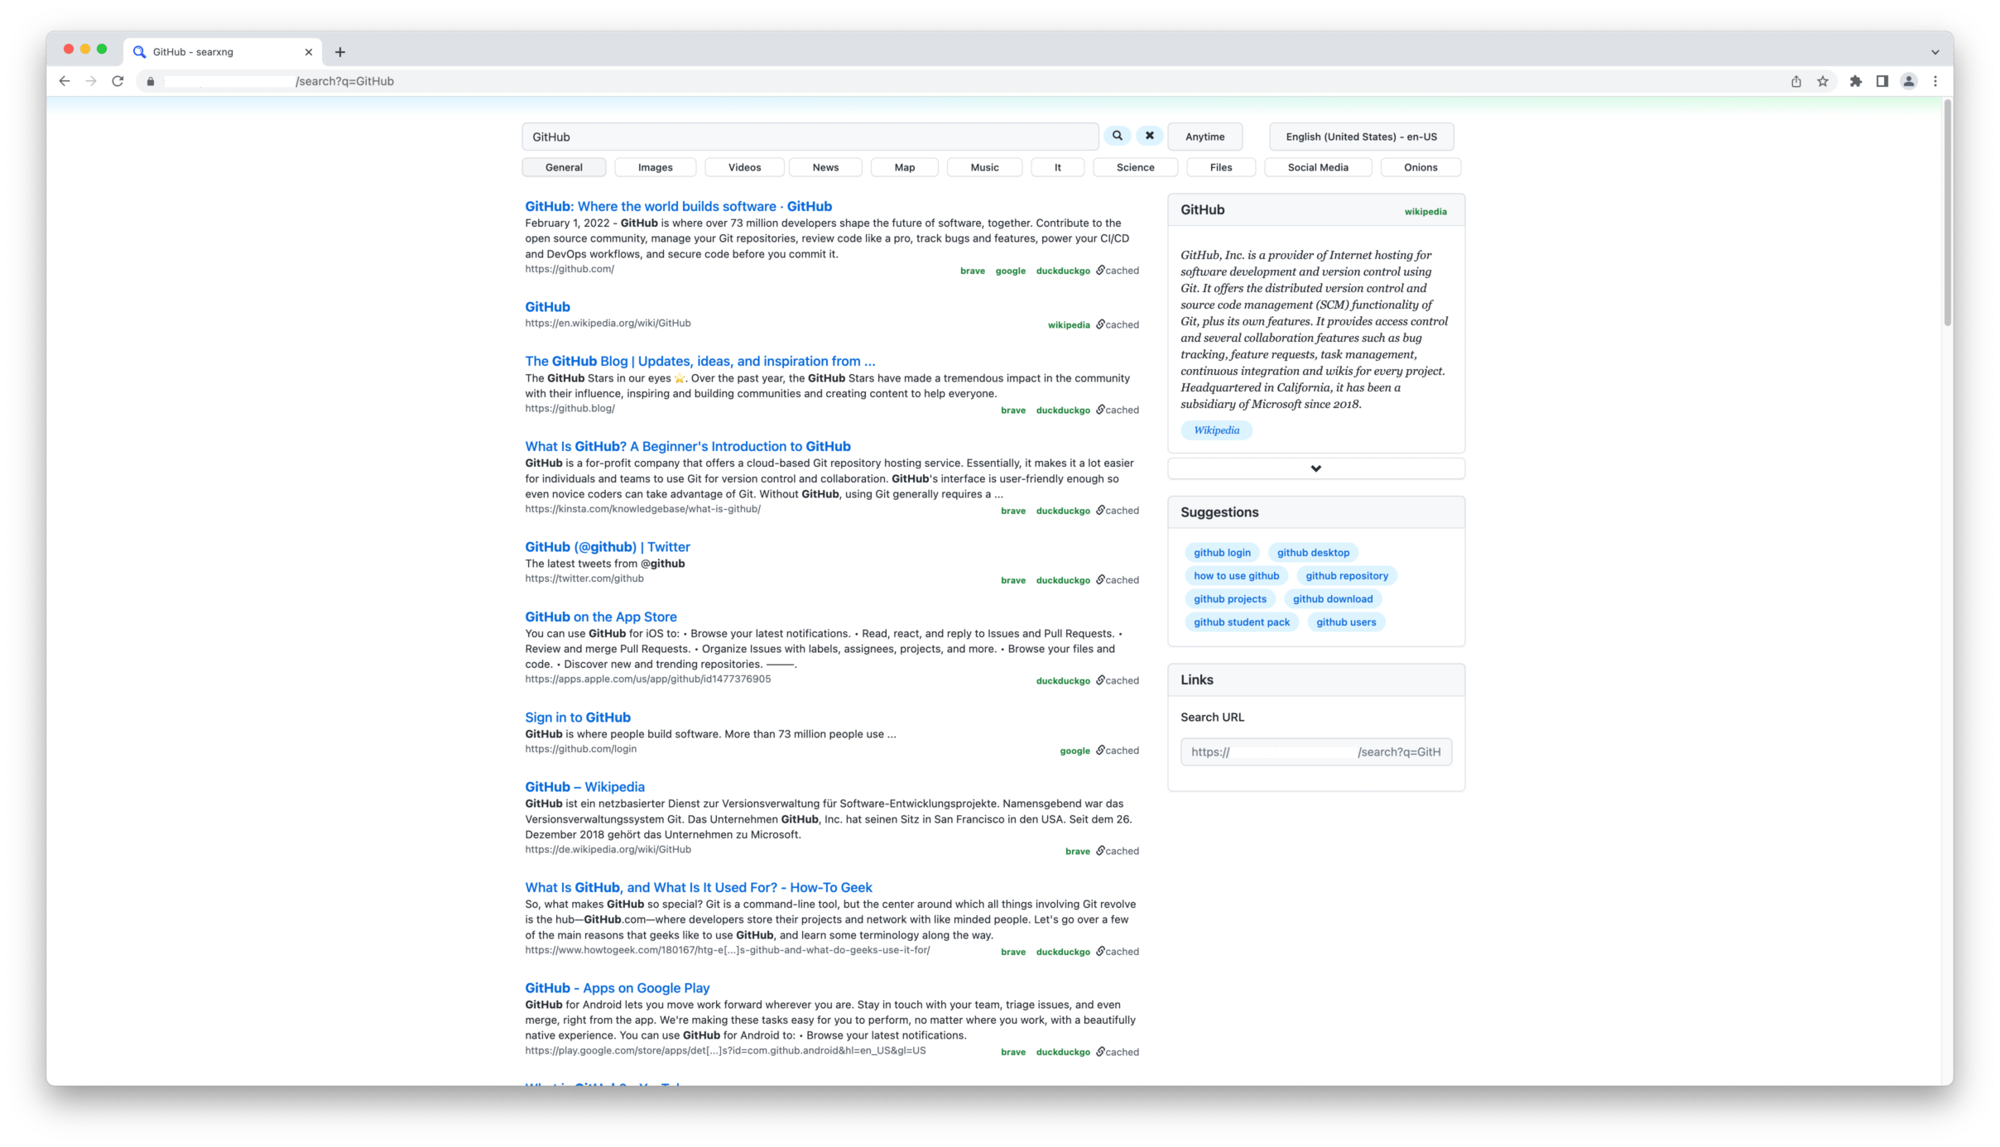
Task: Open the Anytime time range dropdown
Action: [x=1204, y=136]
